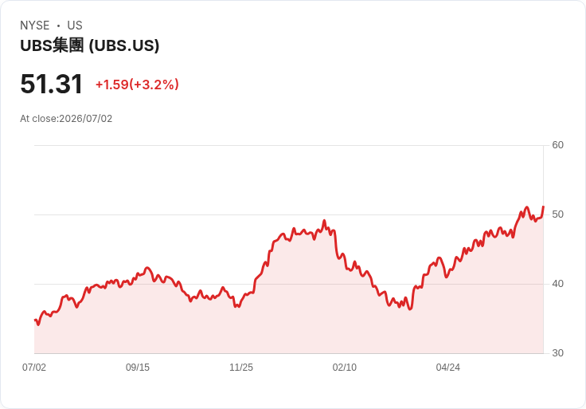This screenshot has height=409, width=586.
Task: Click the 40 y-axis price label
Action: click(557, 284)
